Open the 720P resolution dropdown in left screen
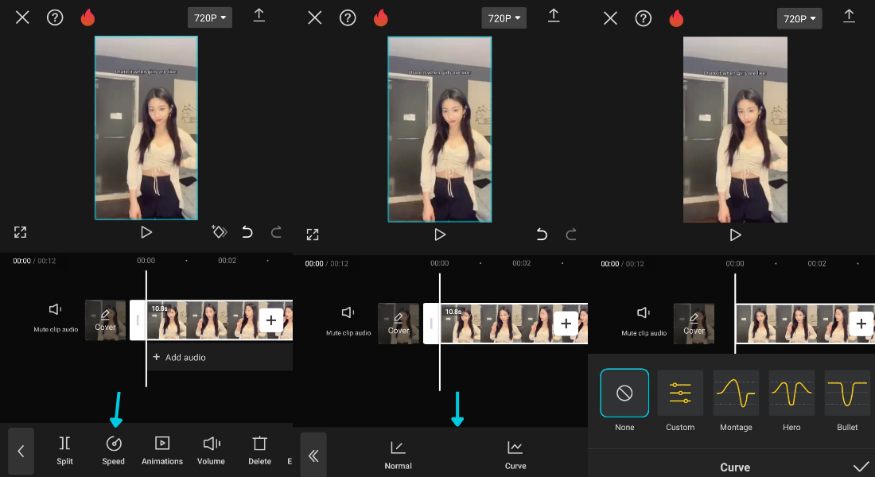 [x=210, y=17]
